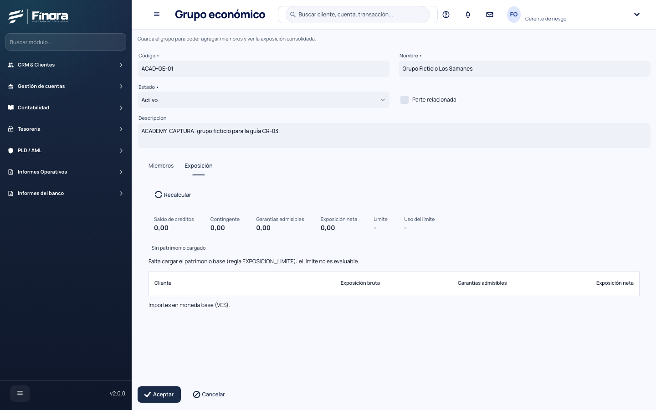Click the Contabilidad book icon
The height and width of the screenshot is (410, 656).
(10, 108)
